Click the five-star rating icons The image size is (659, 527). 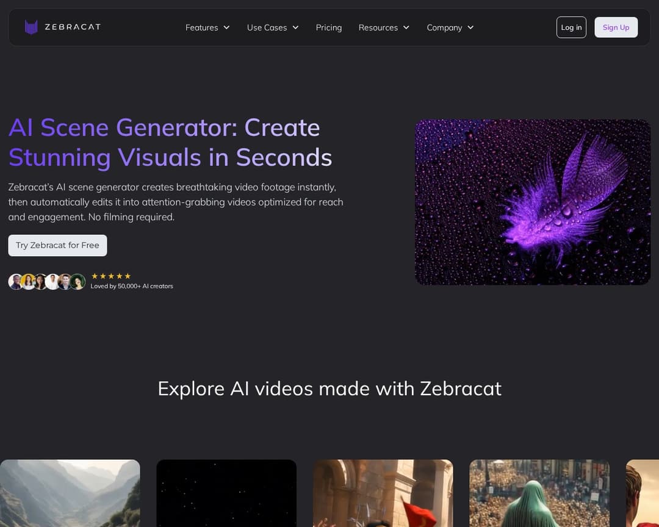point(111,276)
